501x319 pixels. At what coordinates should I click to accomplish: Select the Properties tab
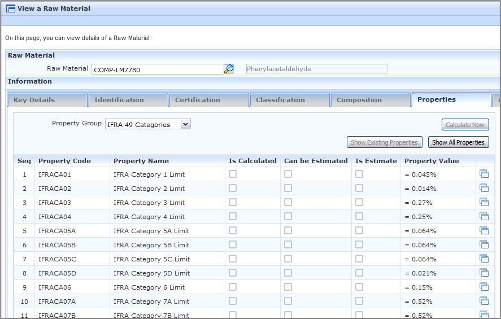click(451, 99)
